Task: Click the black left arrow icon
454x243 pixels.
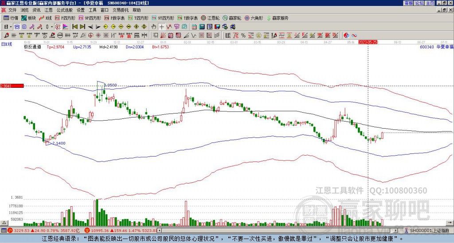Action: [x=90, y=27]
